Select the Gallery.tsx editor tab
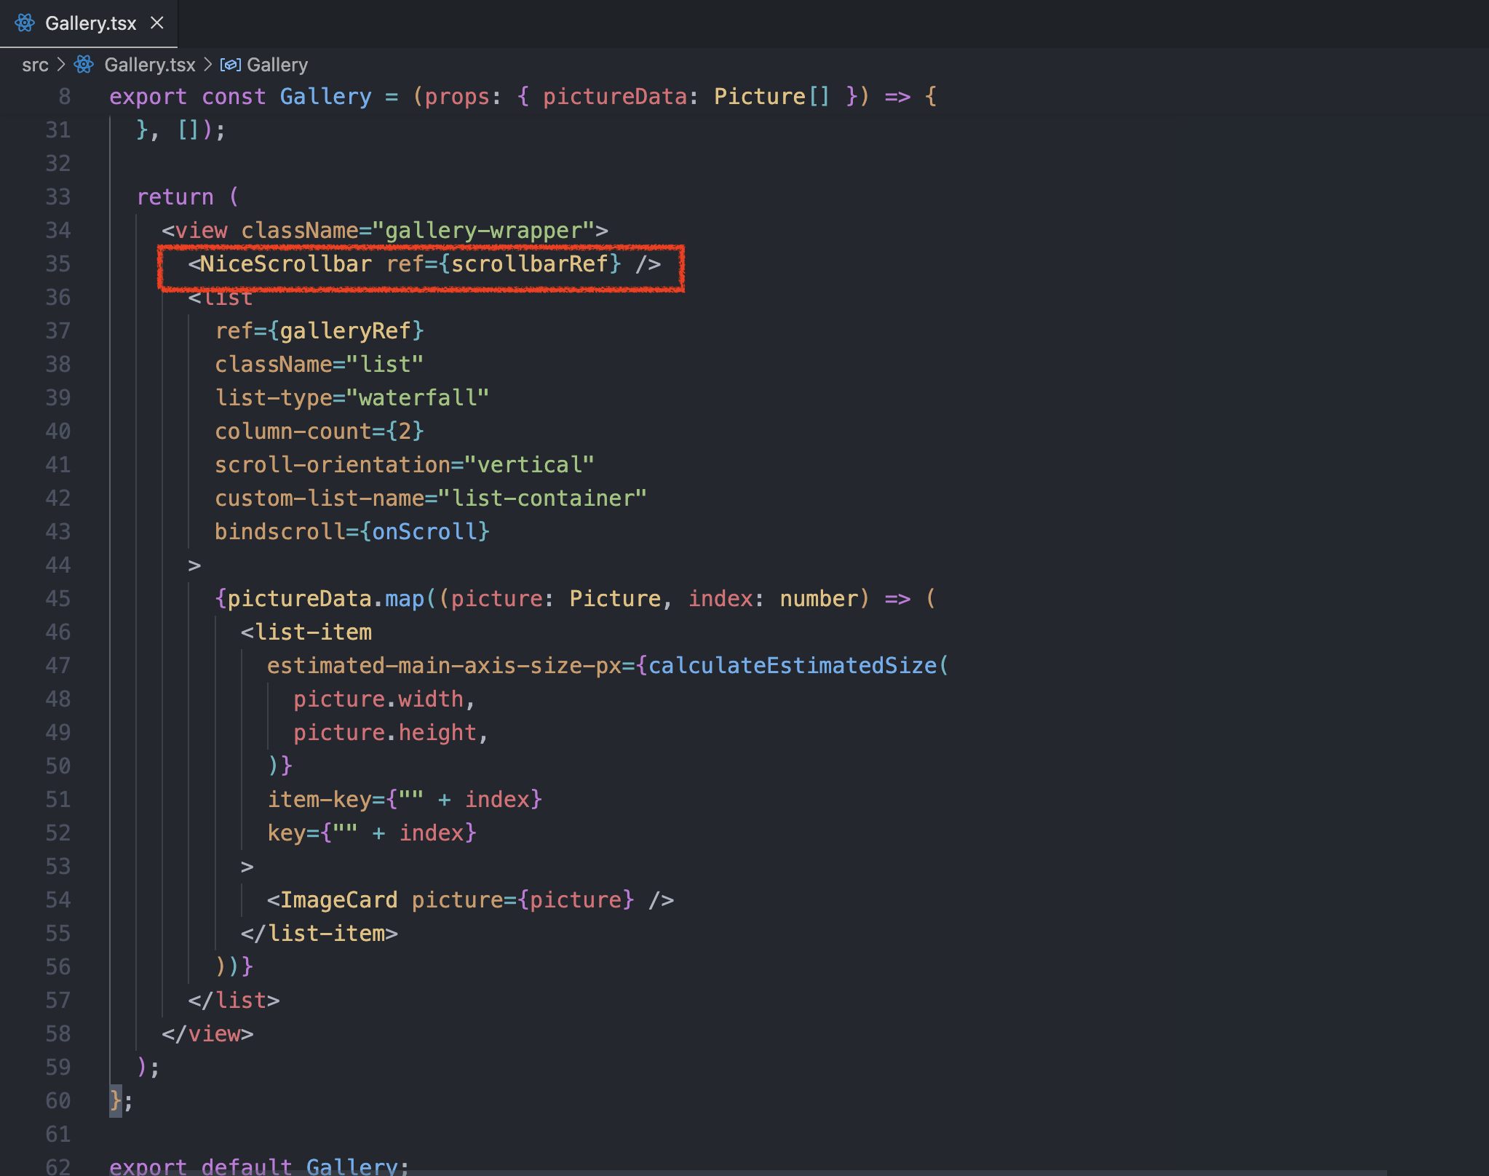 (x=89, y=23)
